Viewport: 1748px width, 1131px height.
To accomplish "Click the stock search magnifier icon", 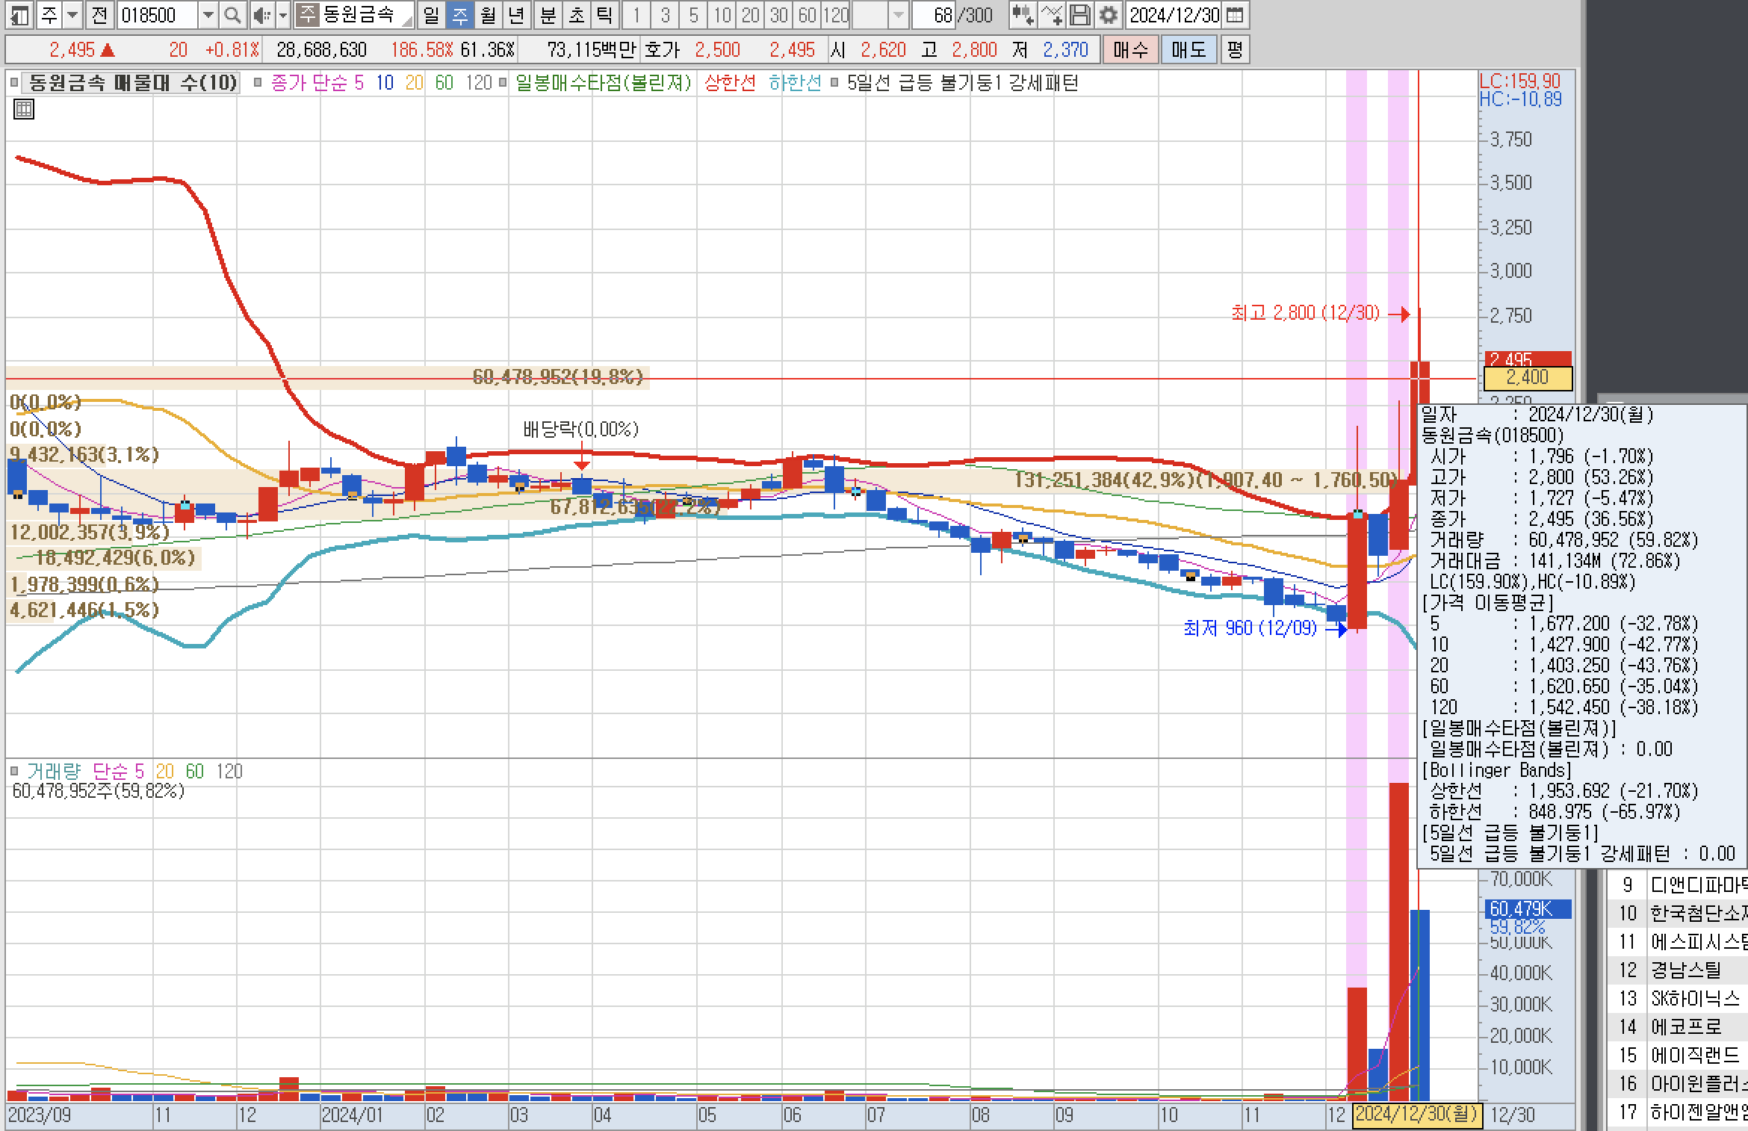I will click(232, 15).
